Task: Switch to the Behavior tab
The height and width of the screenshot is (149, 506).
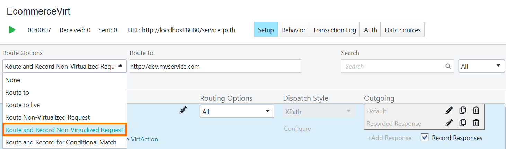Action: click(293, 30)
